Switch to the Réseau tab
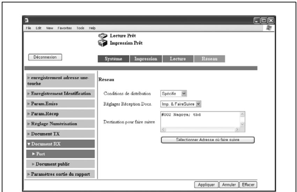Viewport: 297px width, 192px height. 209,59
